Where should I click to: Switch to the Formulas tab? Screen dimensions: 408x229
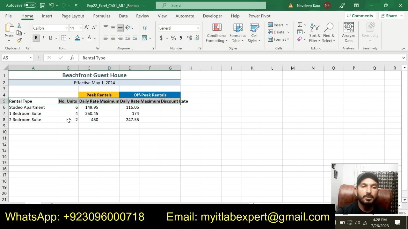(x=102, y=16)
